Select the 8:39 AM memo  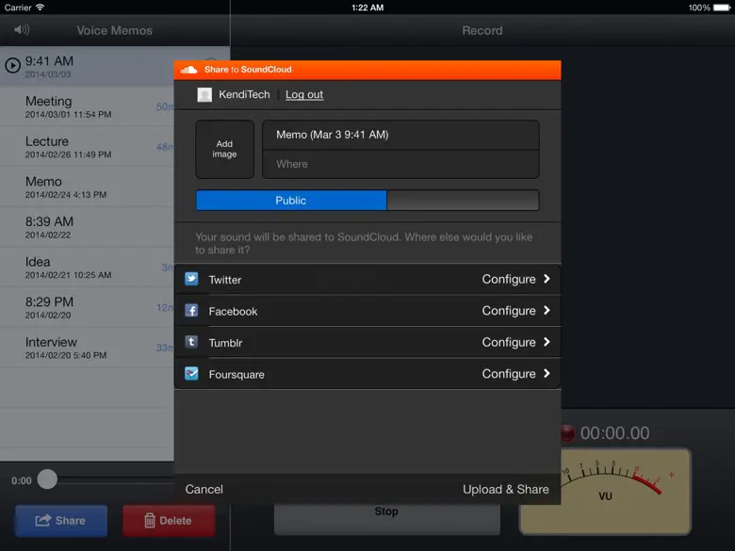(87, 227)
